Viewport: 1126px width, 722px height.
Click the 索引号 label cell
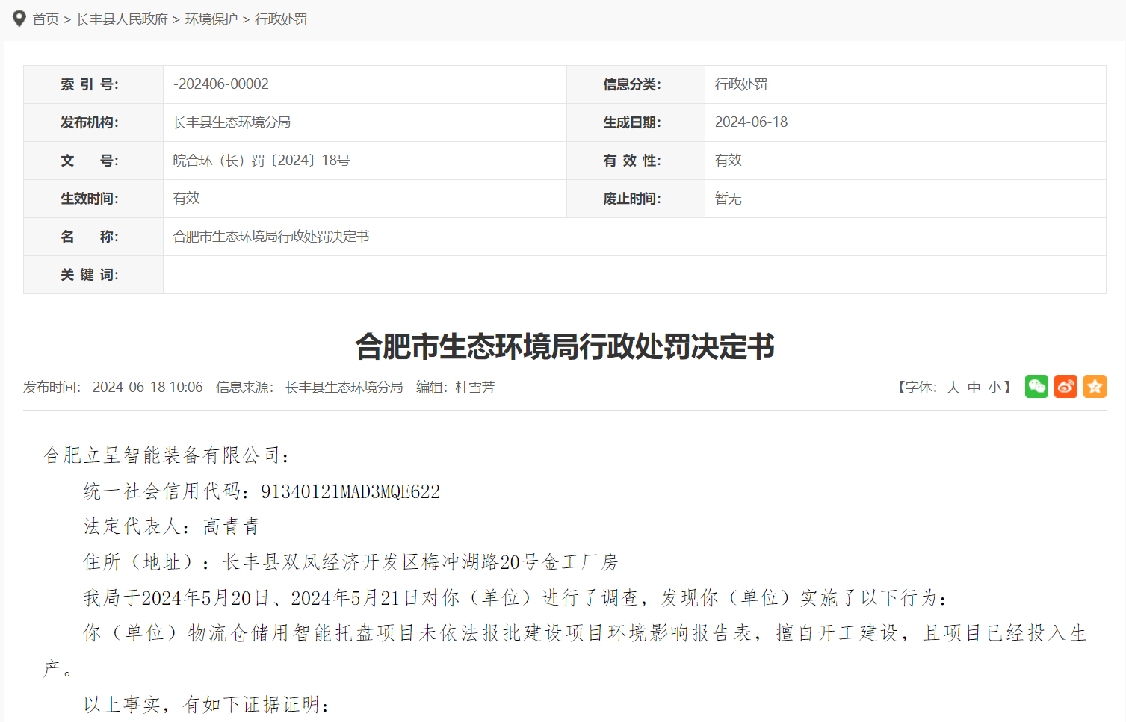93,84
